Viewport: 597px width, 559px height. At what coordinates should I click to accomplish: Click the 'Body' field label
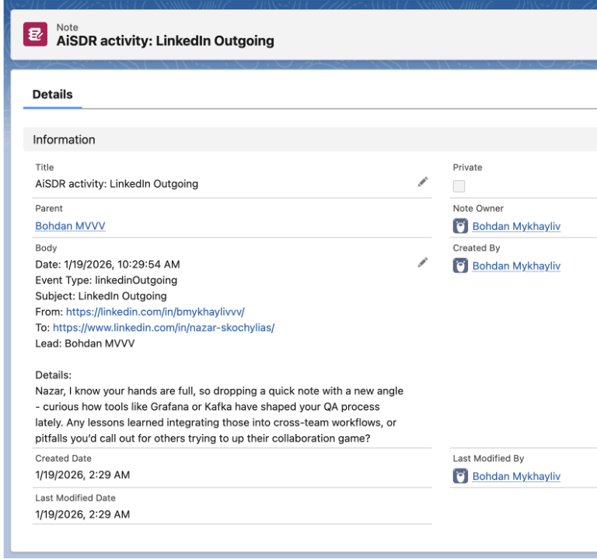coord(46,248)
